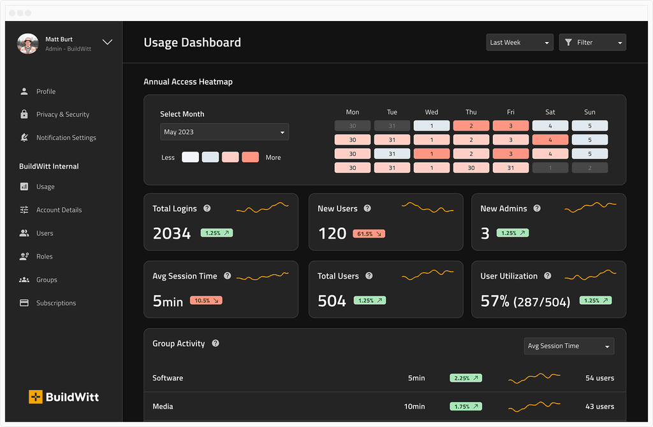653x427 pixels.
Task: Click help icon next to User Utilization
Action: [x=548, y=276]
